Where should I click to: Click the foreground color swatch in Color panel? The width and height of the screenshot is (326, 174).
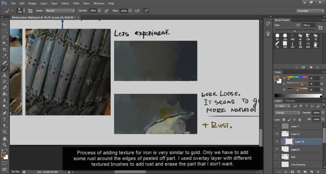point(276,79)
